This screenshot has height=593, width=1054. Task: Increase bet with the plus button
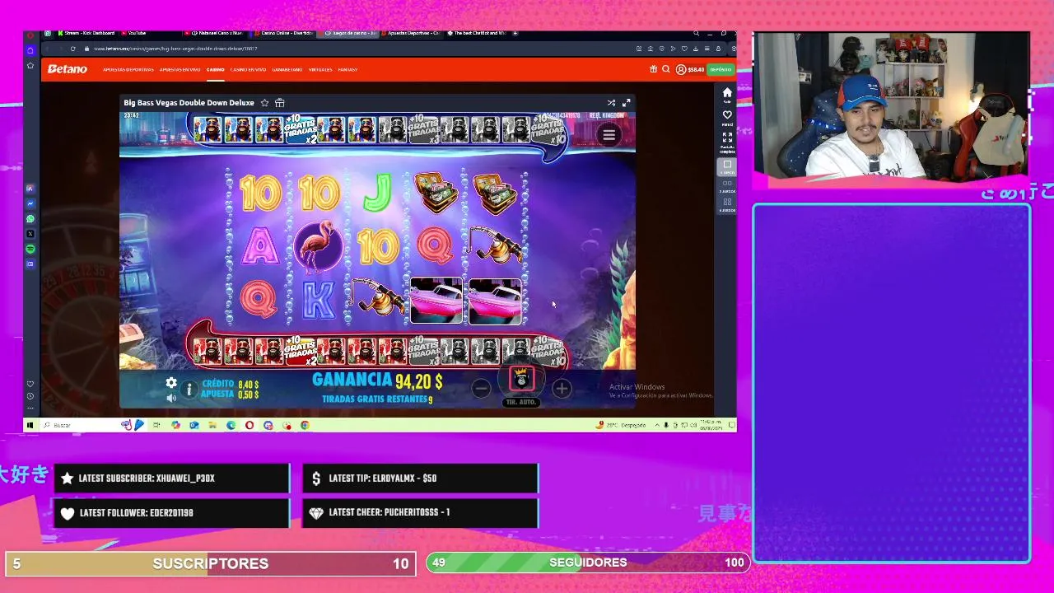(562, 388)
